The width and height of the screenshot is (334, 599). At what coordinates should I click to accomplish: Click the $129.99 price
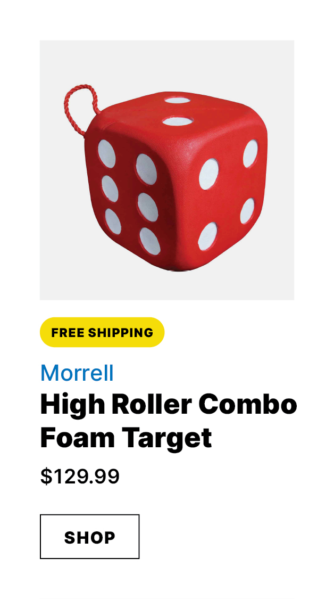[80, 477]
